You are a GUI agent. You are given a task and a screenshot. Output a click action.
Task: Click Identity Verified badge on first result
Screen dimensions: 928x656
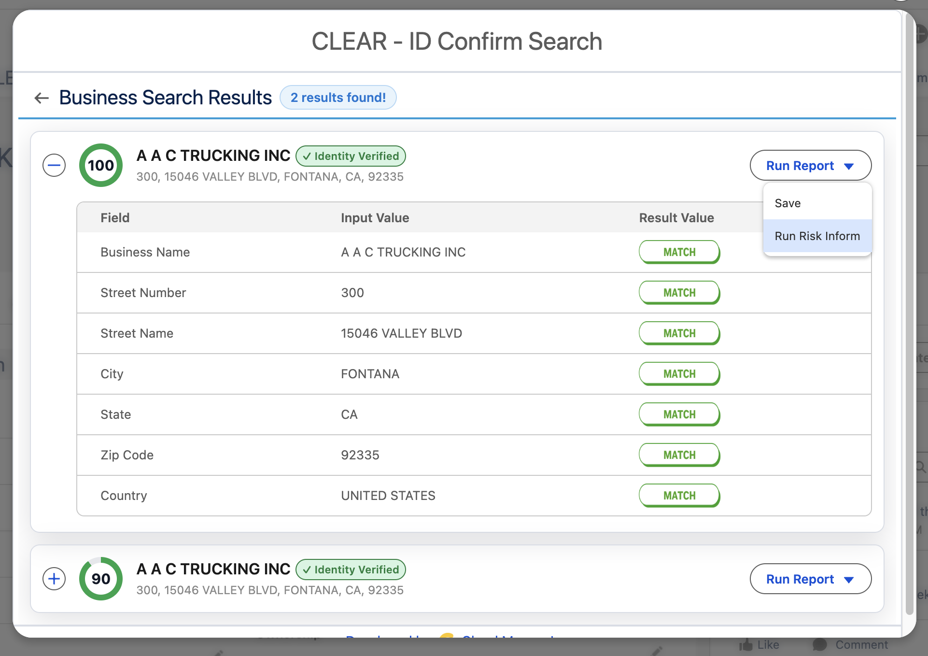tap(351, 156)
